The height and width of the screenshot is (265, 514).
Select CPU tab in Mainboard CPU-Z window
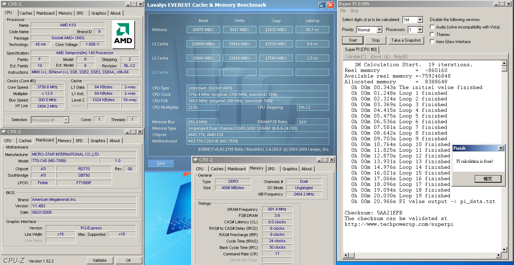pyautogui.click(x=8, y=141)
